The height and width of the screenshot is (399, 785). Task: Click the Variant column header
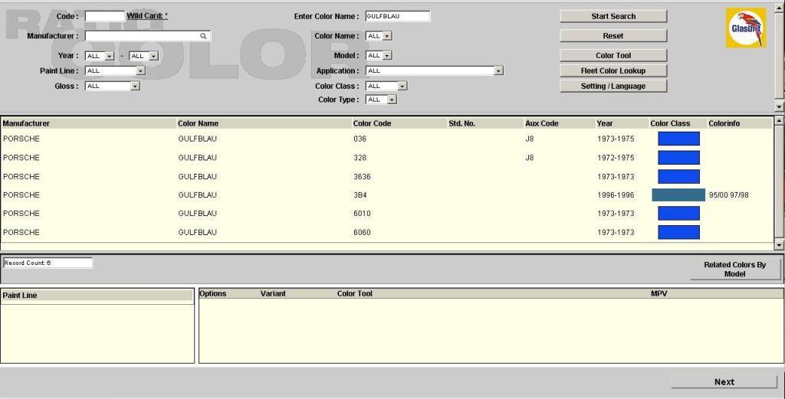[x=273, y=293]
